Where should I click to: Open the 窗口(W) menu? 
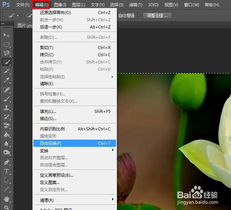click(x=191, y=5)
